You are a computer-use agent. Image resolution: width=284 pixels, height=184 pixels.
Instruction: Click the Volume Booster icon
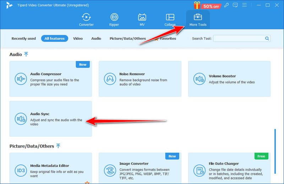tap(199, 79)
